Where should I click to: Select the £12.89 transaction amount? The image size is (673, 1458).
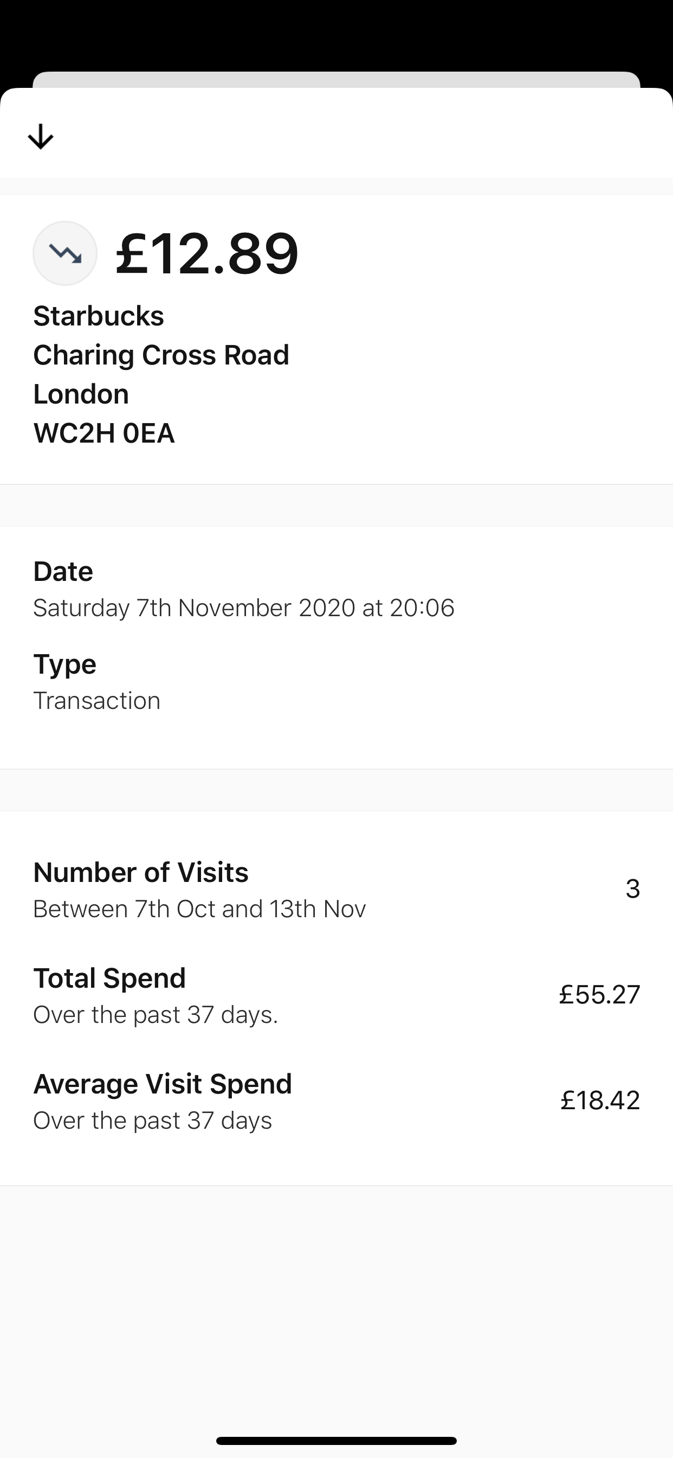pyautogui.click(x=207, y=253)
